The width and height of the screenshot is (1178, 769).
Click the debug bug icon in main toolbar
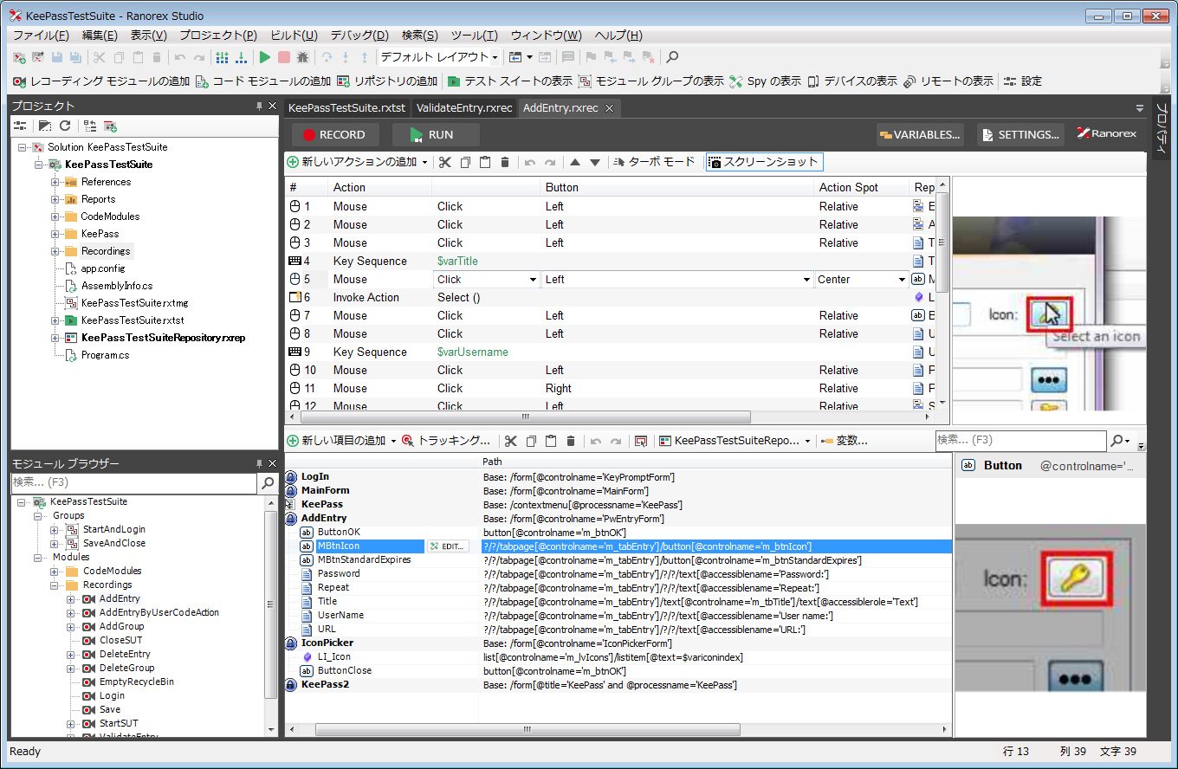[x=302, y=57]
